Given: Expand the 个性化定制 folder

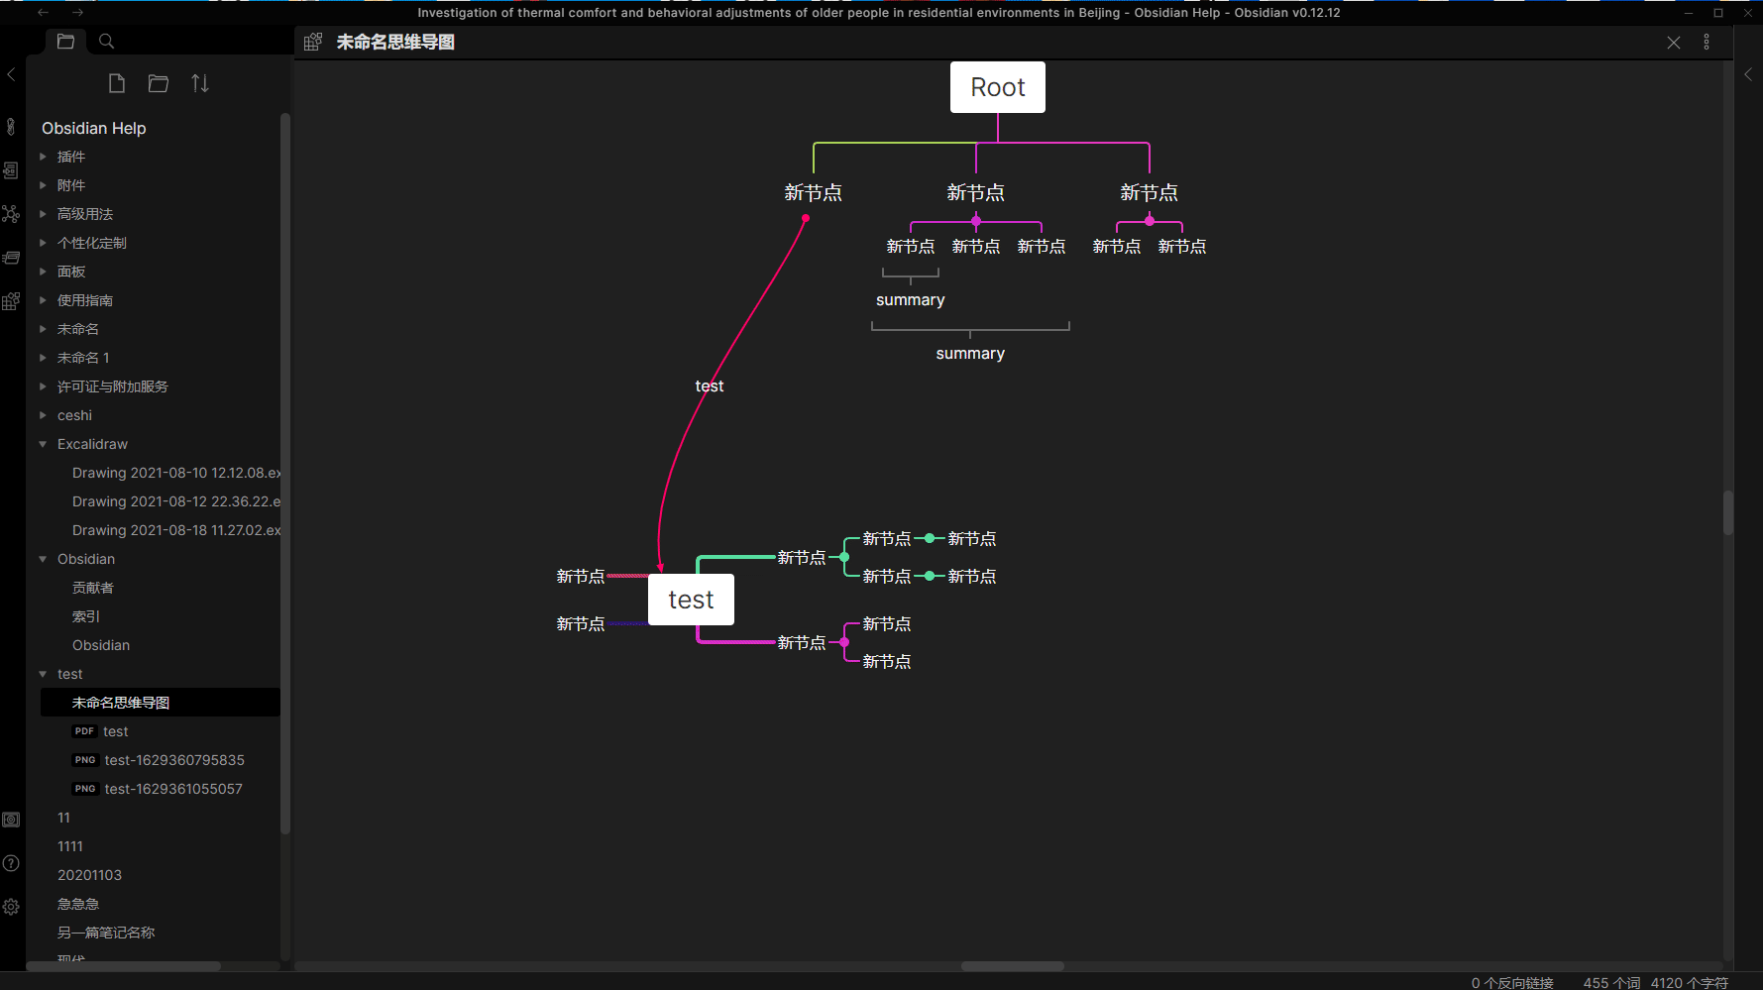Looking at the screenshot, I should pos(43,243).
